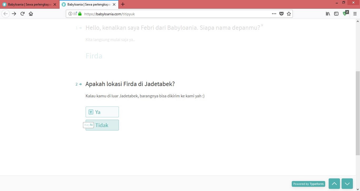Open the Firefox hamburger menu

coord(355,14)
